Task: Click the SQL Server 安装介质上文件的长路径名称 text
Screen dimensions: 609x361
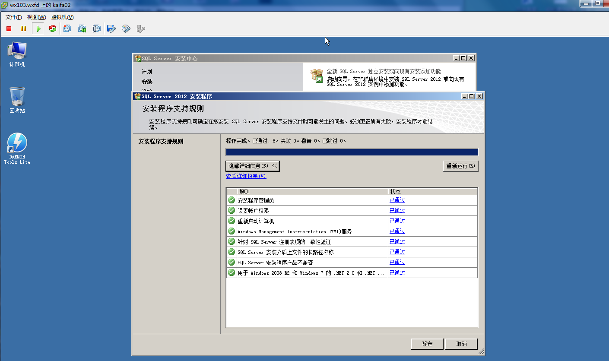Action: [x=285, y=252]
